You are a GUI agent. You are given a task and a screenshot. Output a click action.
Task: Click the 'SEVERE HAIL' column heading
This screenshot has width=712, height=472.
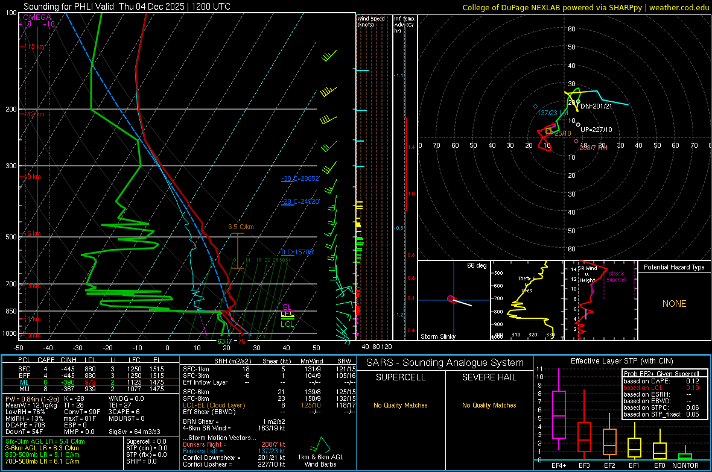tap(489, 377)
